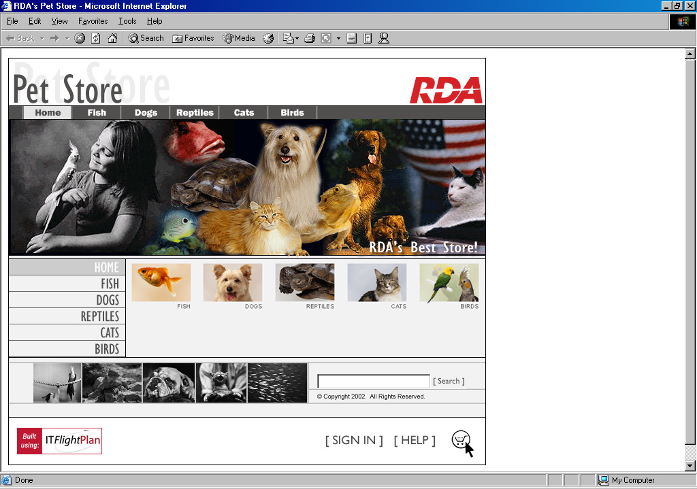Click the Mail icon in toolbar
Viewport: 697px width, 489px height.
[x=289, y=38]
